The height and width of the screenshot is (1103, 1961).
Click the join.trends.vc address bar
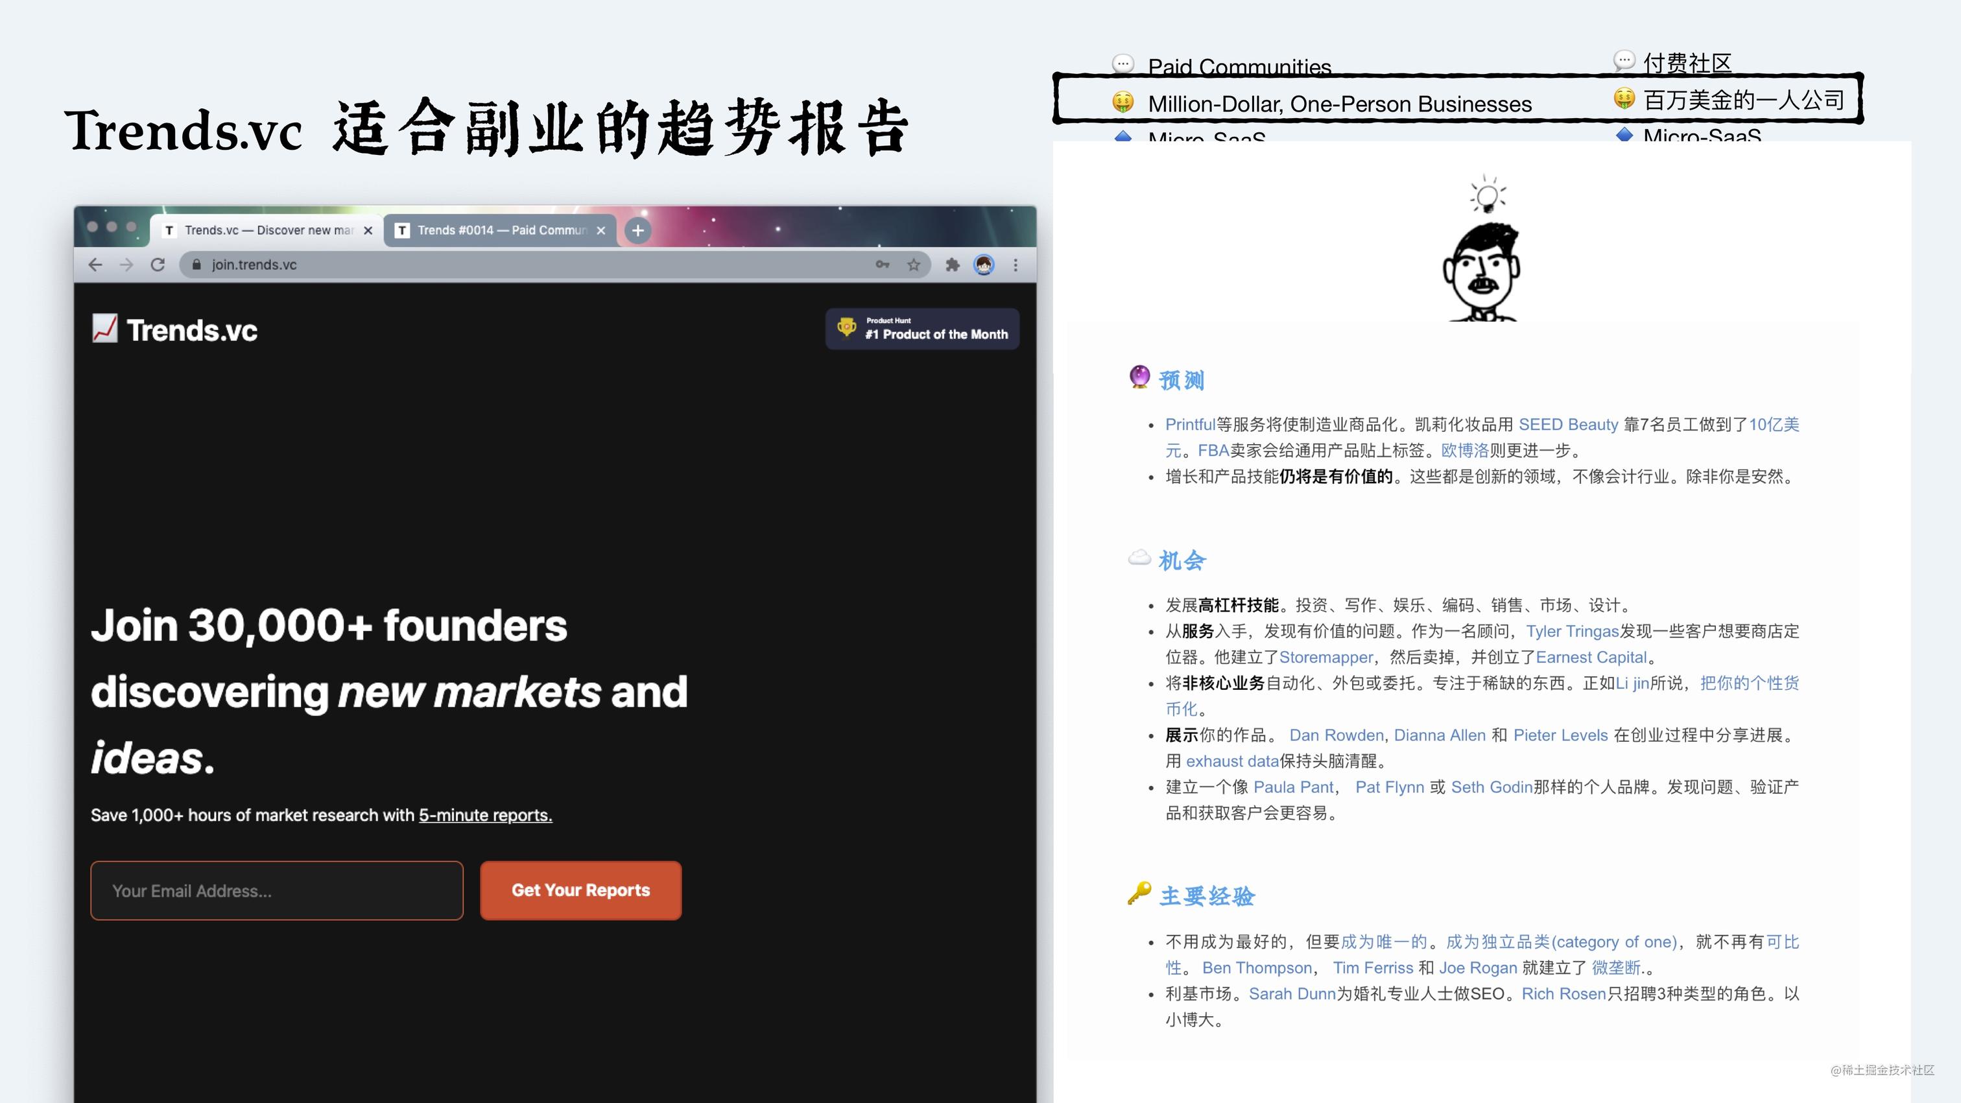(x=556, y=264)
